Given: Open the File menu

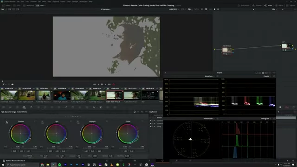Looking at the screenshot, I should tap(18, 1).
